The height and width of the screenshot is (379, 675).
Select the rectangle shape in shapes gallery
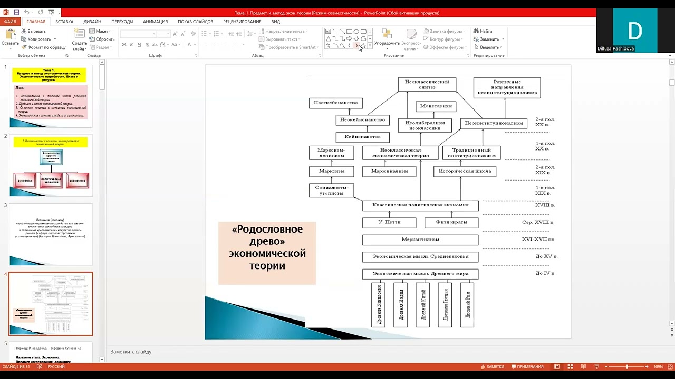pos(349,32)
